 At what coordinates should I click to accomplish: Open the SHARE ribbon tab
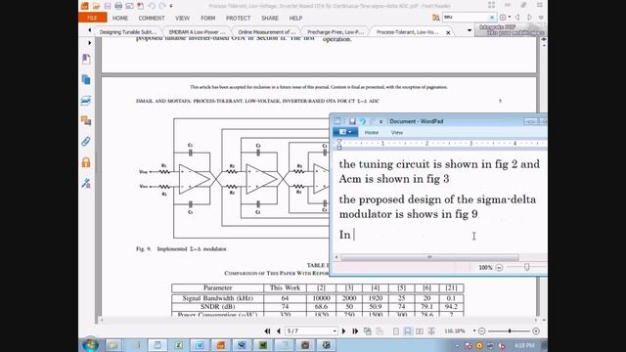point(270,18)
